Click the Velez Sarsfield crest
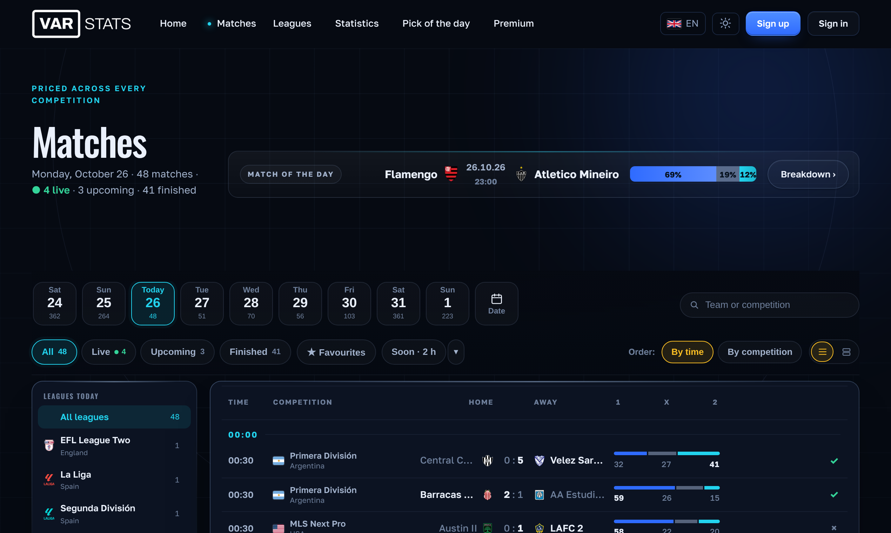Viewport: 891px width, 533px height. point(539,460)
